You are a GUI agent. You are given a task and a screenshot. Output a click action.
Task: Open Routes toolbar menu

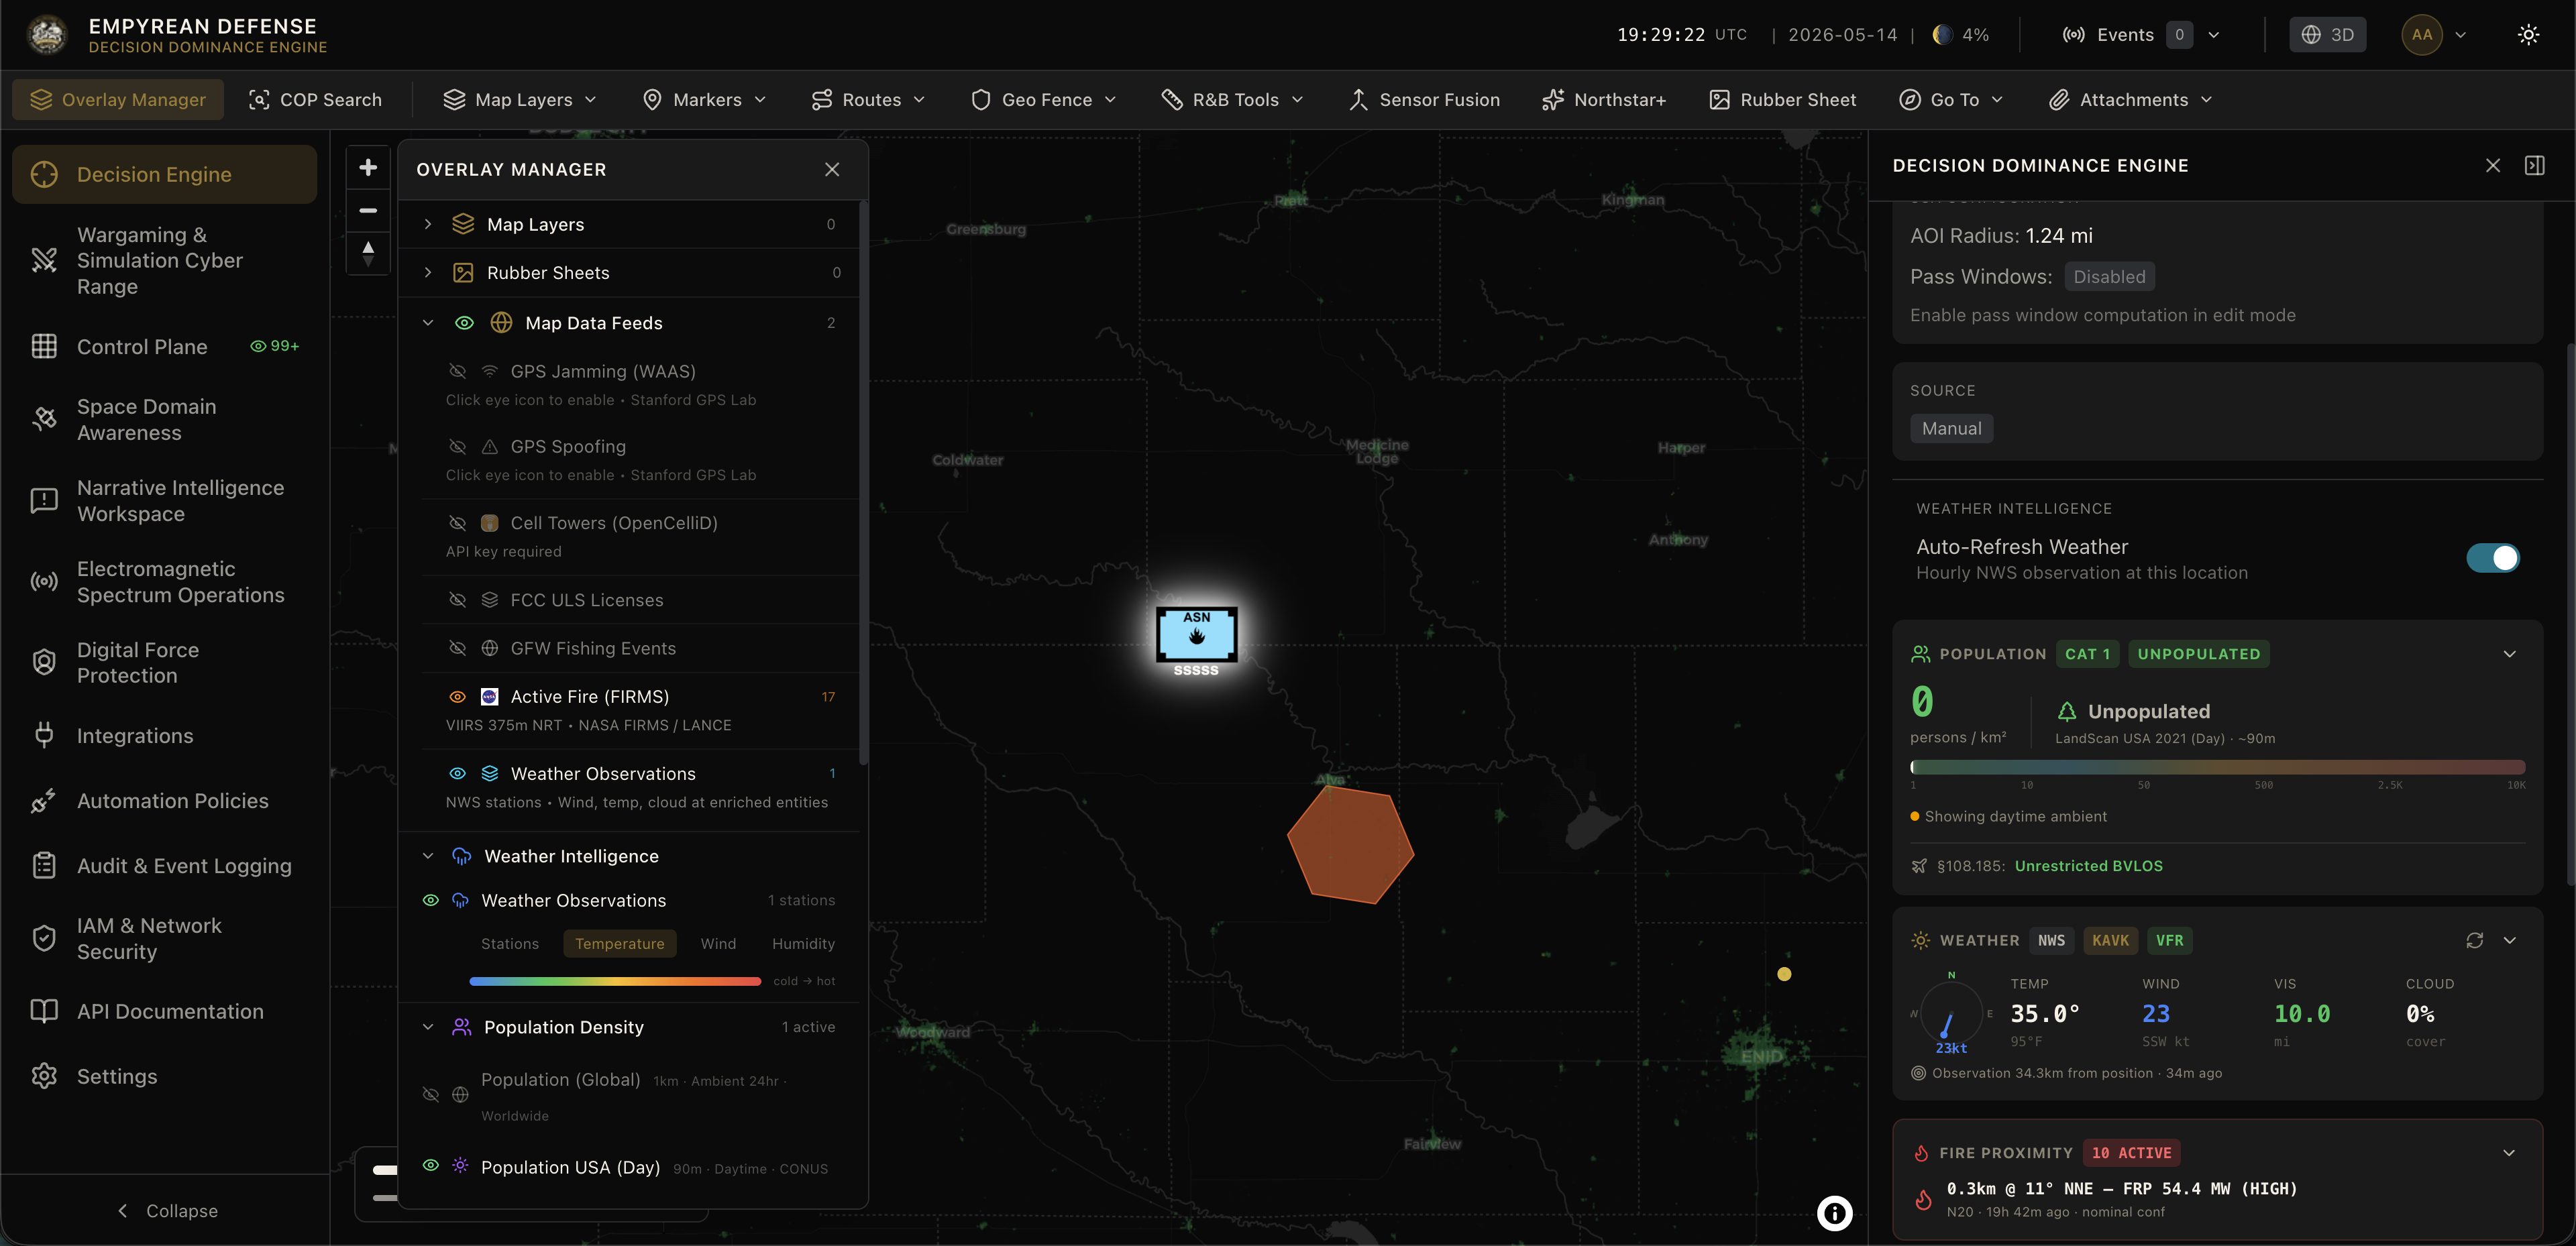[868, 100]
